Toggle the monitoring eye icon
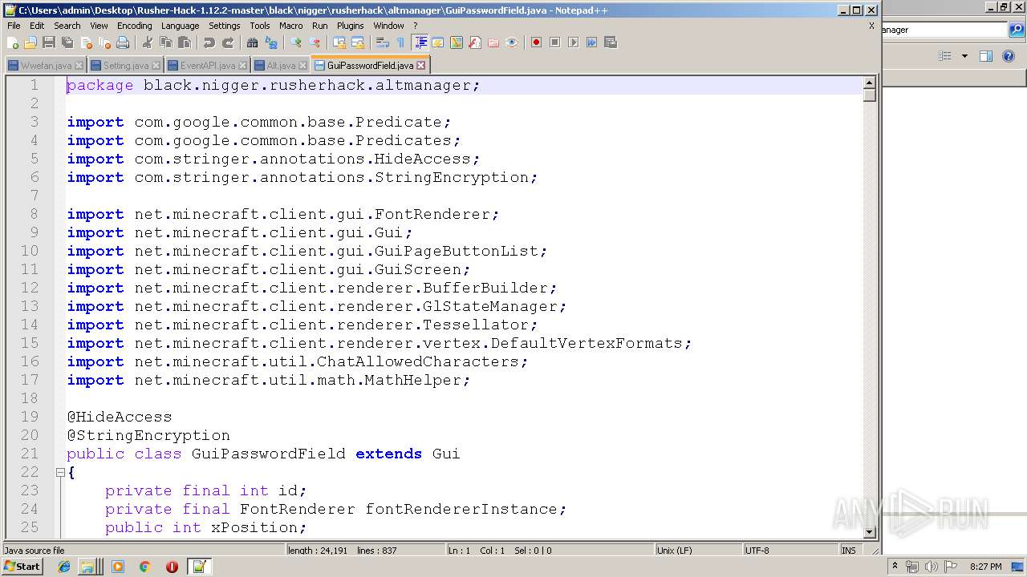 tap(512, 42)
